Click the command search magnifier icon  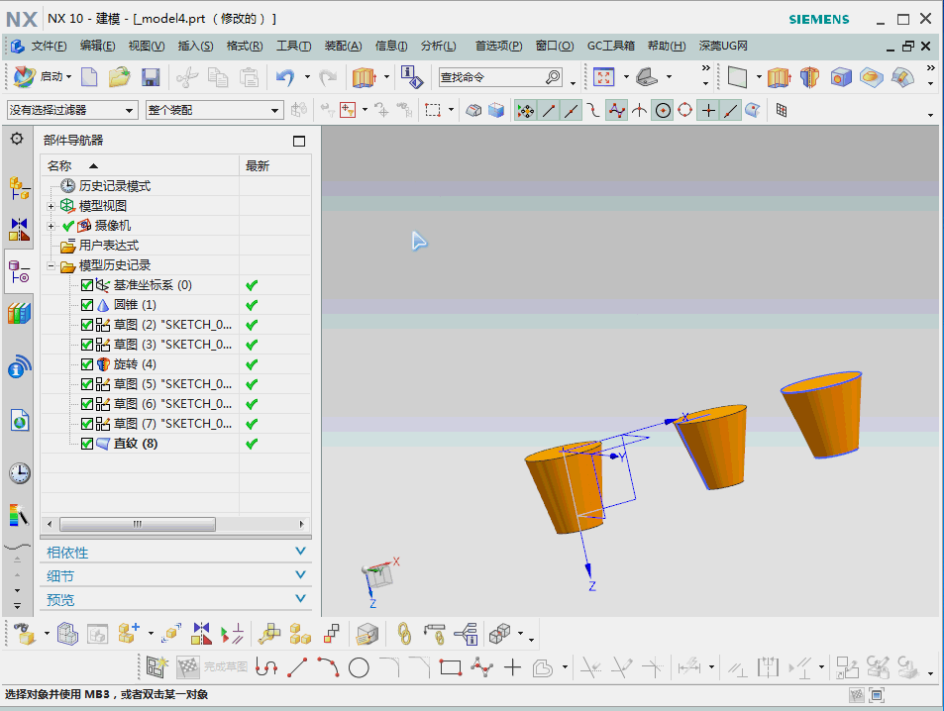coord(553,77)
